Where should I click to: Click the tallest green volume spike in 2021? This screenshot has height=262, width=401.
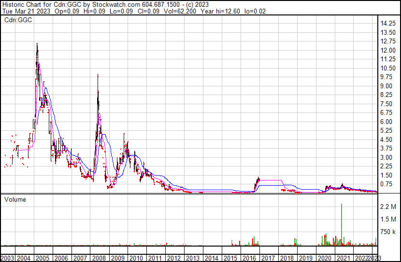(342, 222)
